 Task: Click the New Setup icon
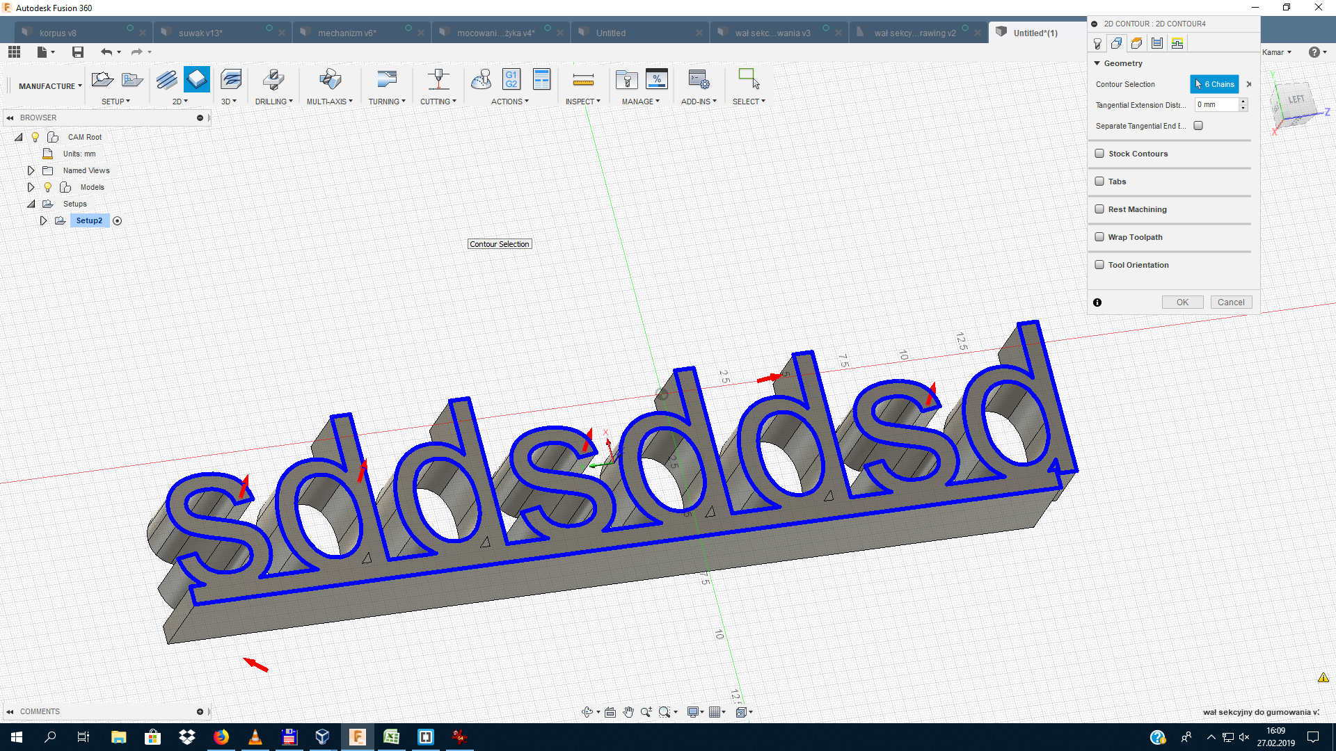point(102,79)
